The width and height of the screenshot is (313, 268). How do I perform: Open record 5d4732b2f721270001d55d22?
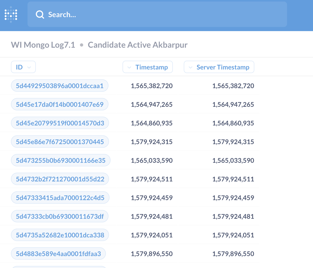coord(60,179)
